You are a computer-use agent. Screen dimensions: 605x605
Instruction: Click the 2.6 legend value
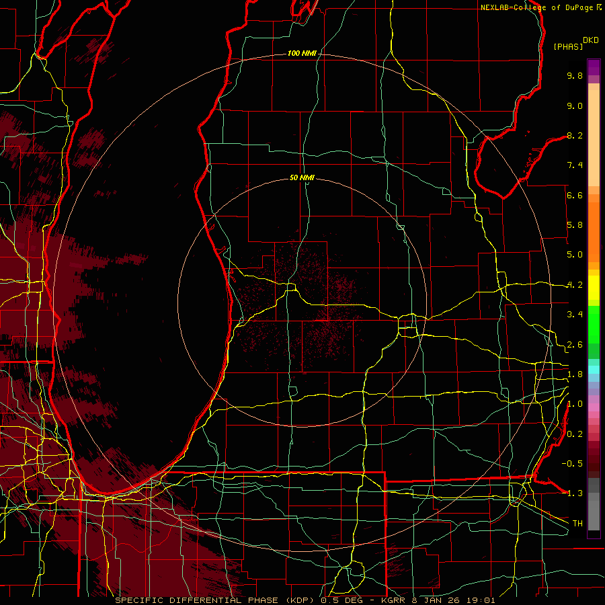point(575,345)
